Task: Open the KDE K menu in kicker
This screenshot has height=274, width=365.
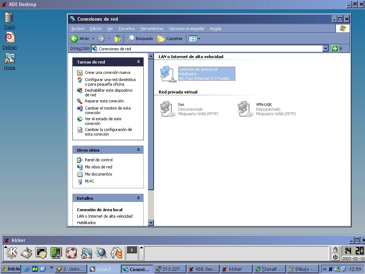Action: [11, 253]
